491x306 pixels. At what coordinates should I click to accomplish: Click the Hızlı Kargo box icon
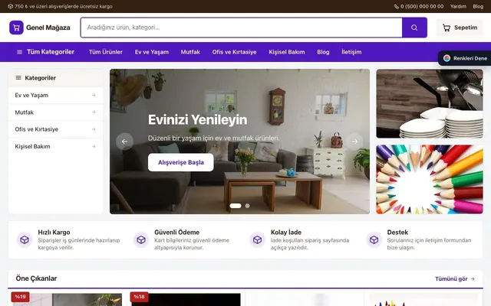25,239
